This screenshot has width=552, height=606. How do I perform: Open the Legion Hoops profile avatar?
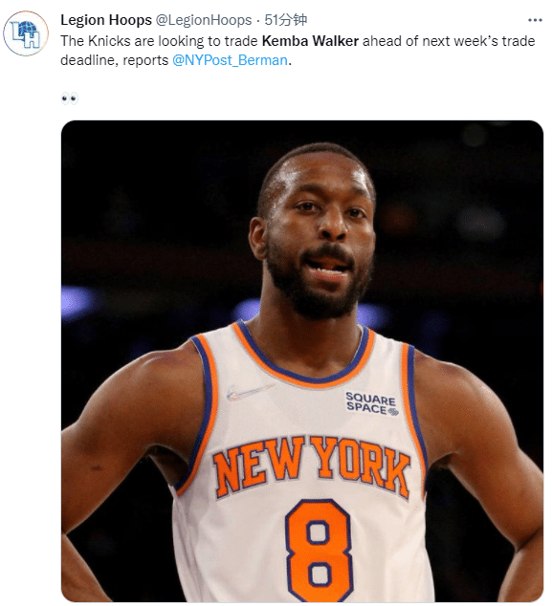tap(26, 33)
